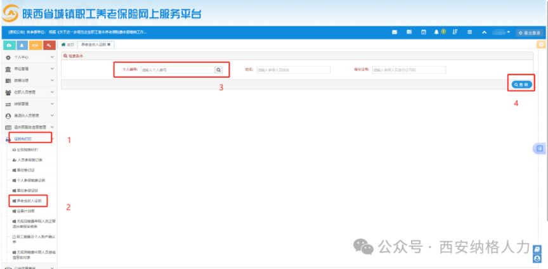Image resolution: width=548 pixels, height=269 pixels.
Task: Open the 单位参保证明 submenu item
Action: tap(26, 191)
